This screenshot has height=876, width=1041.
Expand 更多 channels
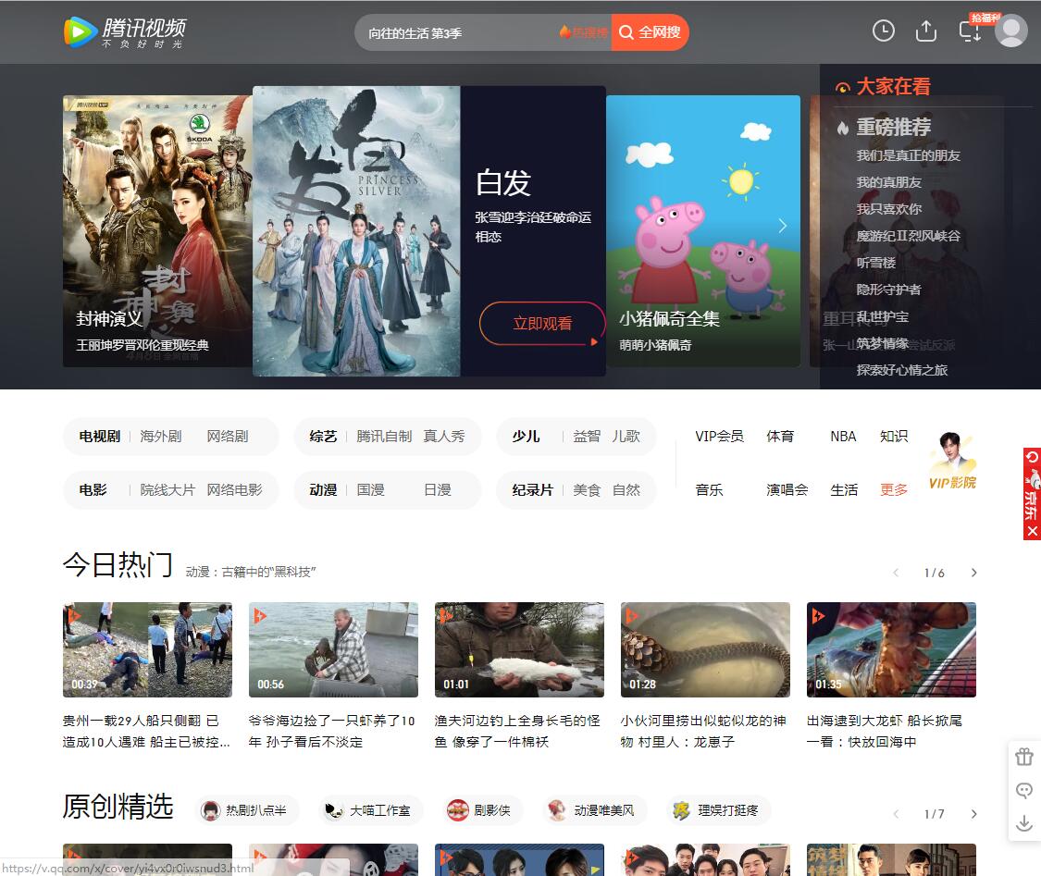(894, 489)
